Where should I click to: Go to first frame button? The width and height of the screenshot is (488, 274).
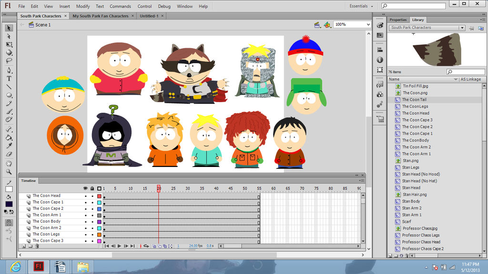(106, 246)
